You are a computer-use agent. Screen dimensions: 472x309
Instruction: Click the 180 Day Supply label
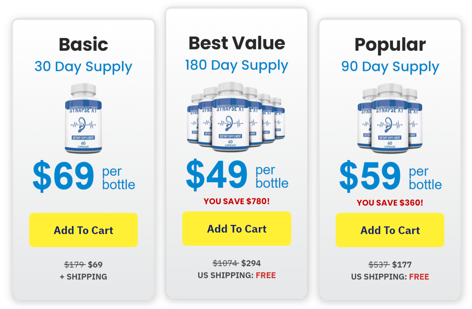(237, 66)
